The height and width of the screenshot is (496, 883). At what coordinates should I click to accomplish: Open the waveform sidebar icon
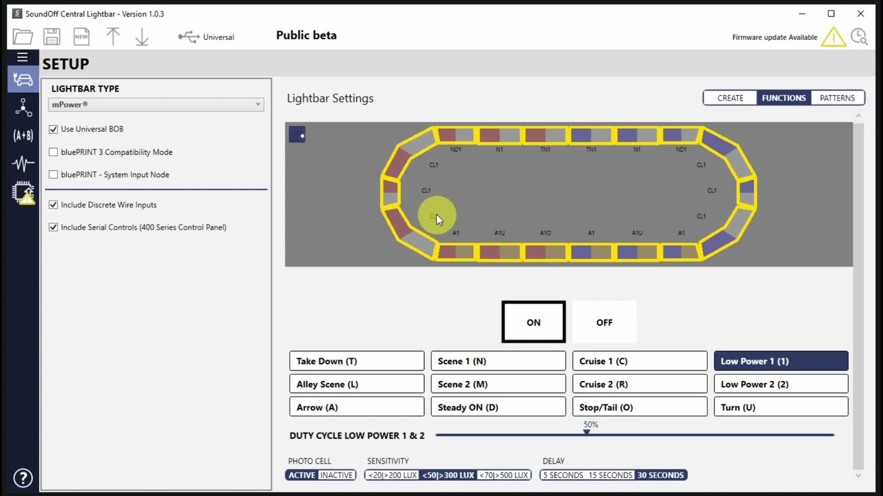(23, 163)
